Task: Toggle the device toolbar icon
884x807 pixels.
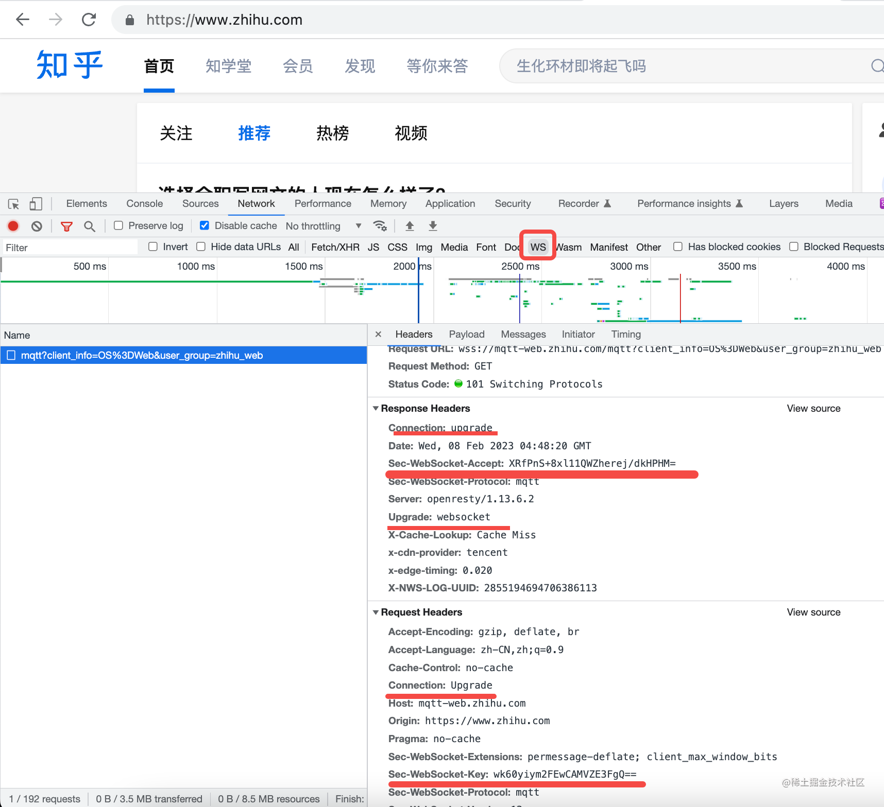Action: pos(36,204)
